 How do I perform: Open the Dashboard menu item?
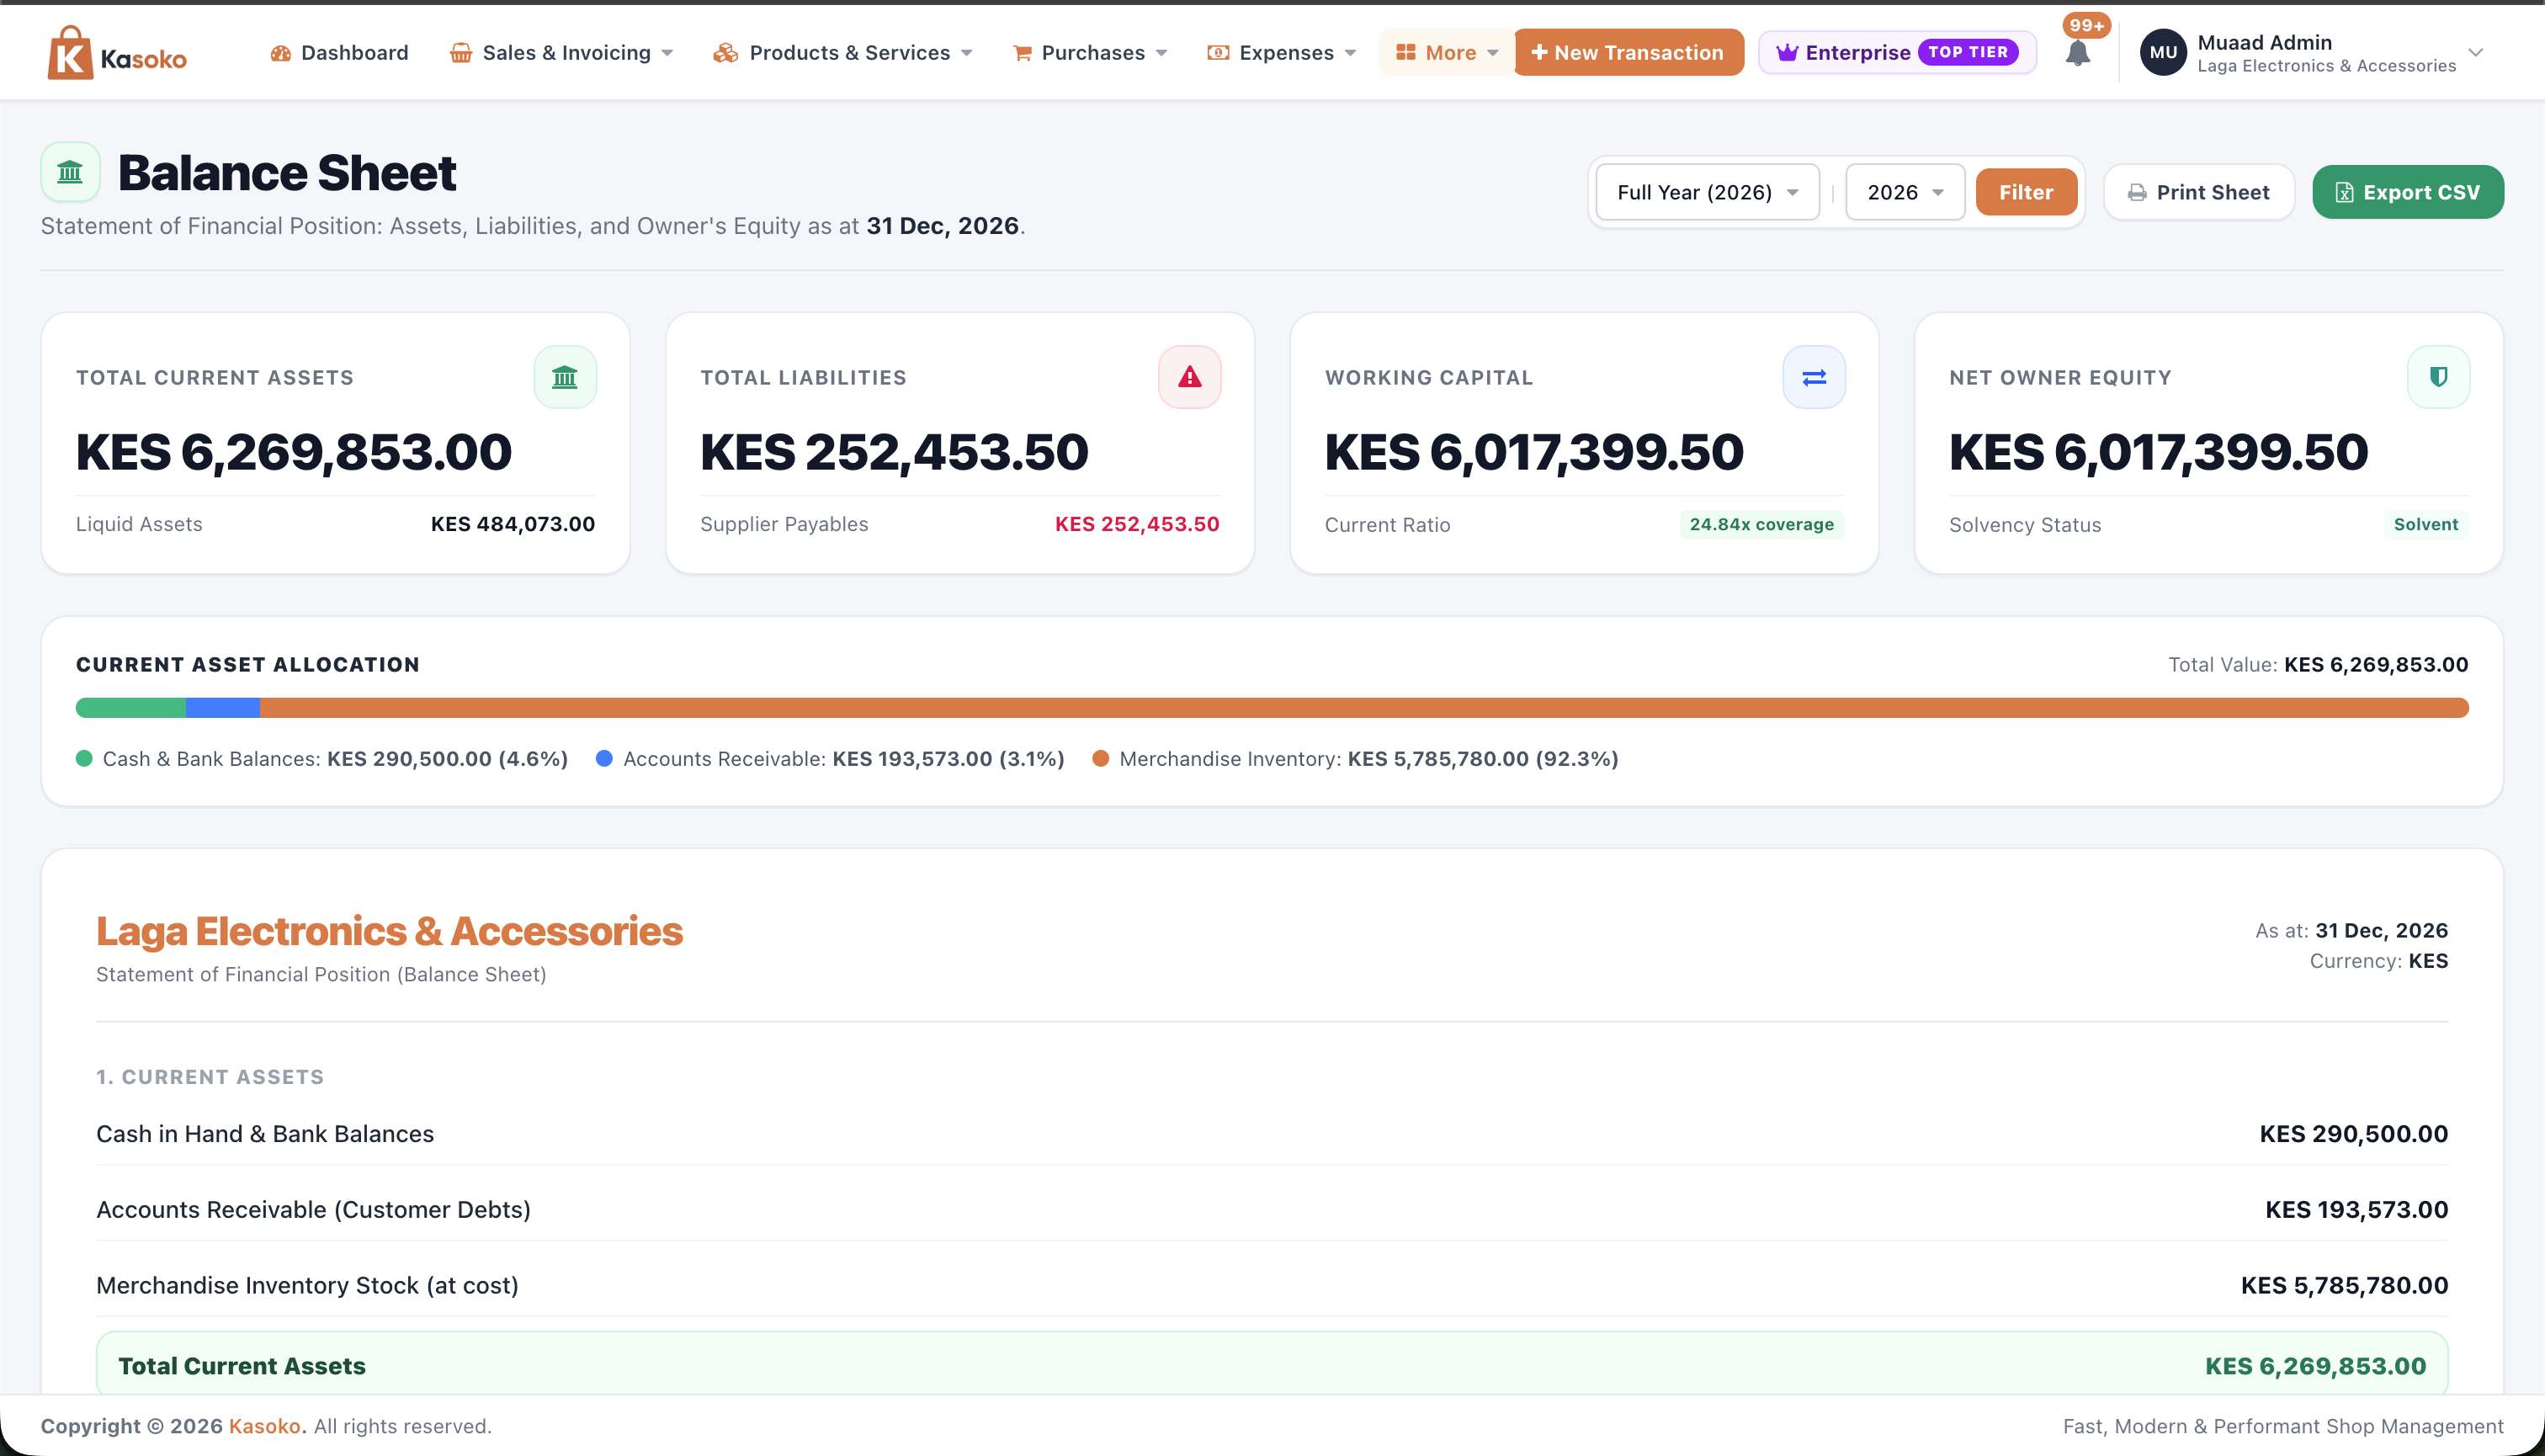tap(339, 53)
